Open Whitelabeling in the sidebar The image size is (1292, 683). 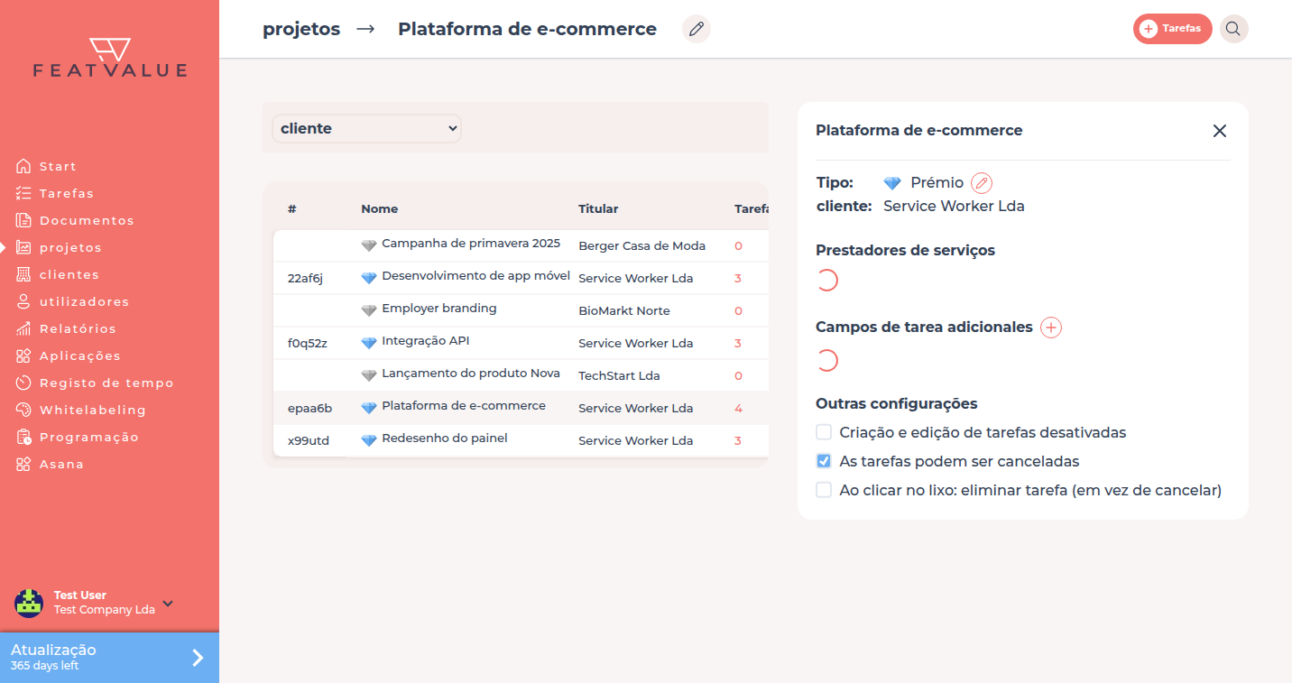pos(93,410)
